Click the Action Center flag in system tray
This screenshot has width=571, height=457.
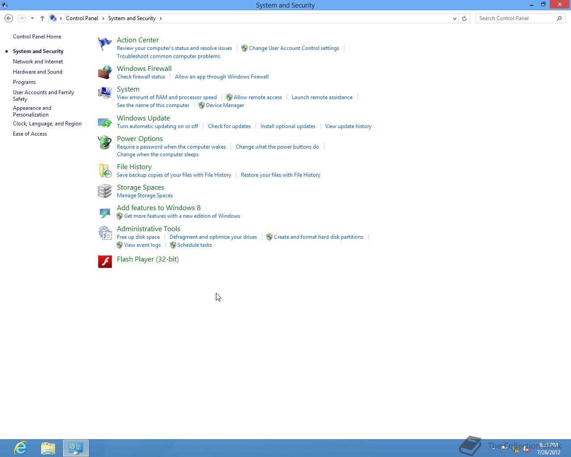pyautogui.click(x=504, y=449)
